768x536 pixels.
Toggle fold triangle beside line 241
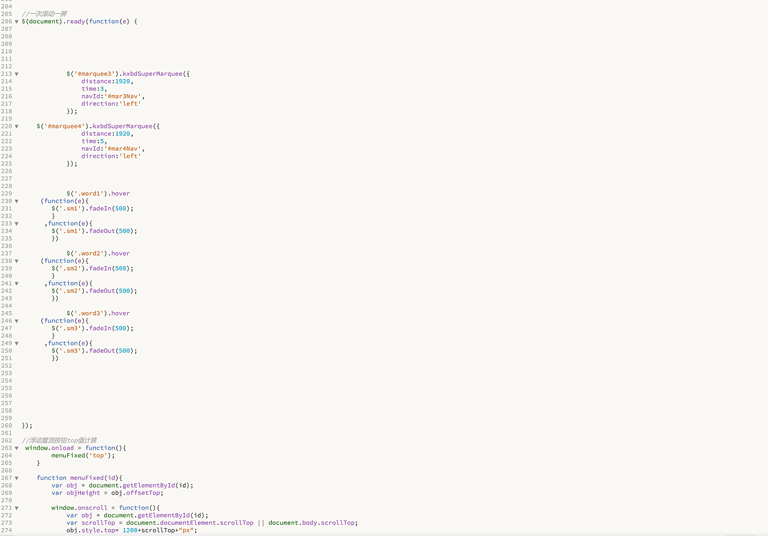pos(16,284)
